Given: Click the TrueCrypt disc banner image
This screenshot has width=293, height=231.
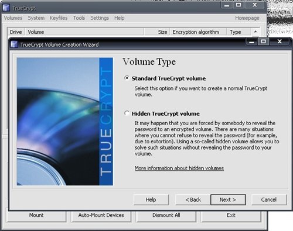Looking at the screenshot, I should [65, 122].
